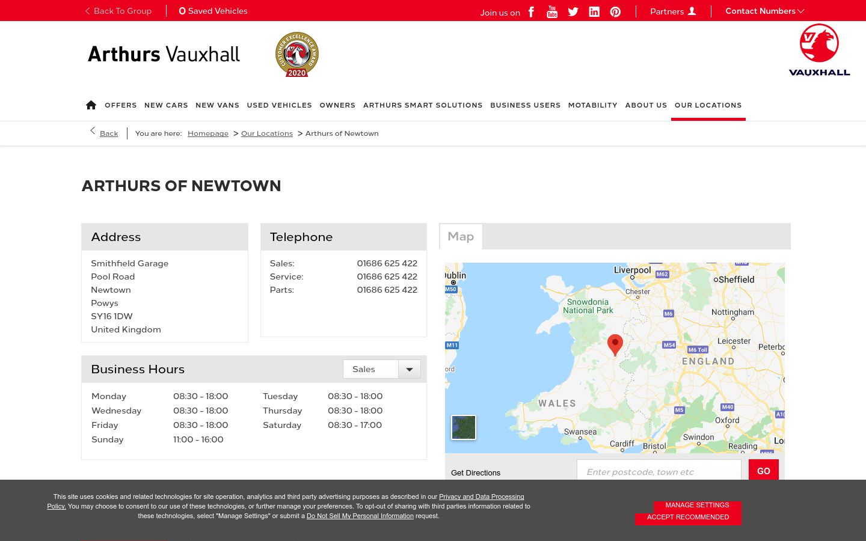Select the Map tab
The image size is (866, 541).
point(461,236)
